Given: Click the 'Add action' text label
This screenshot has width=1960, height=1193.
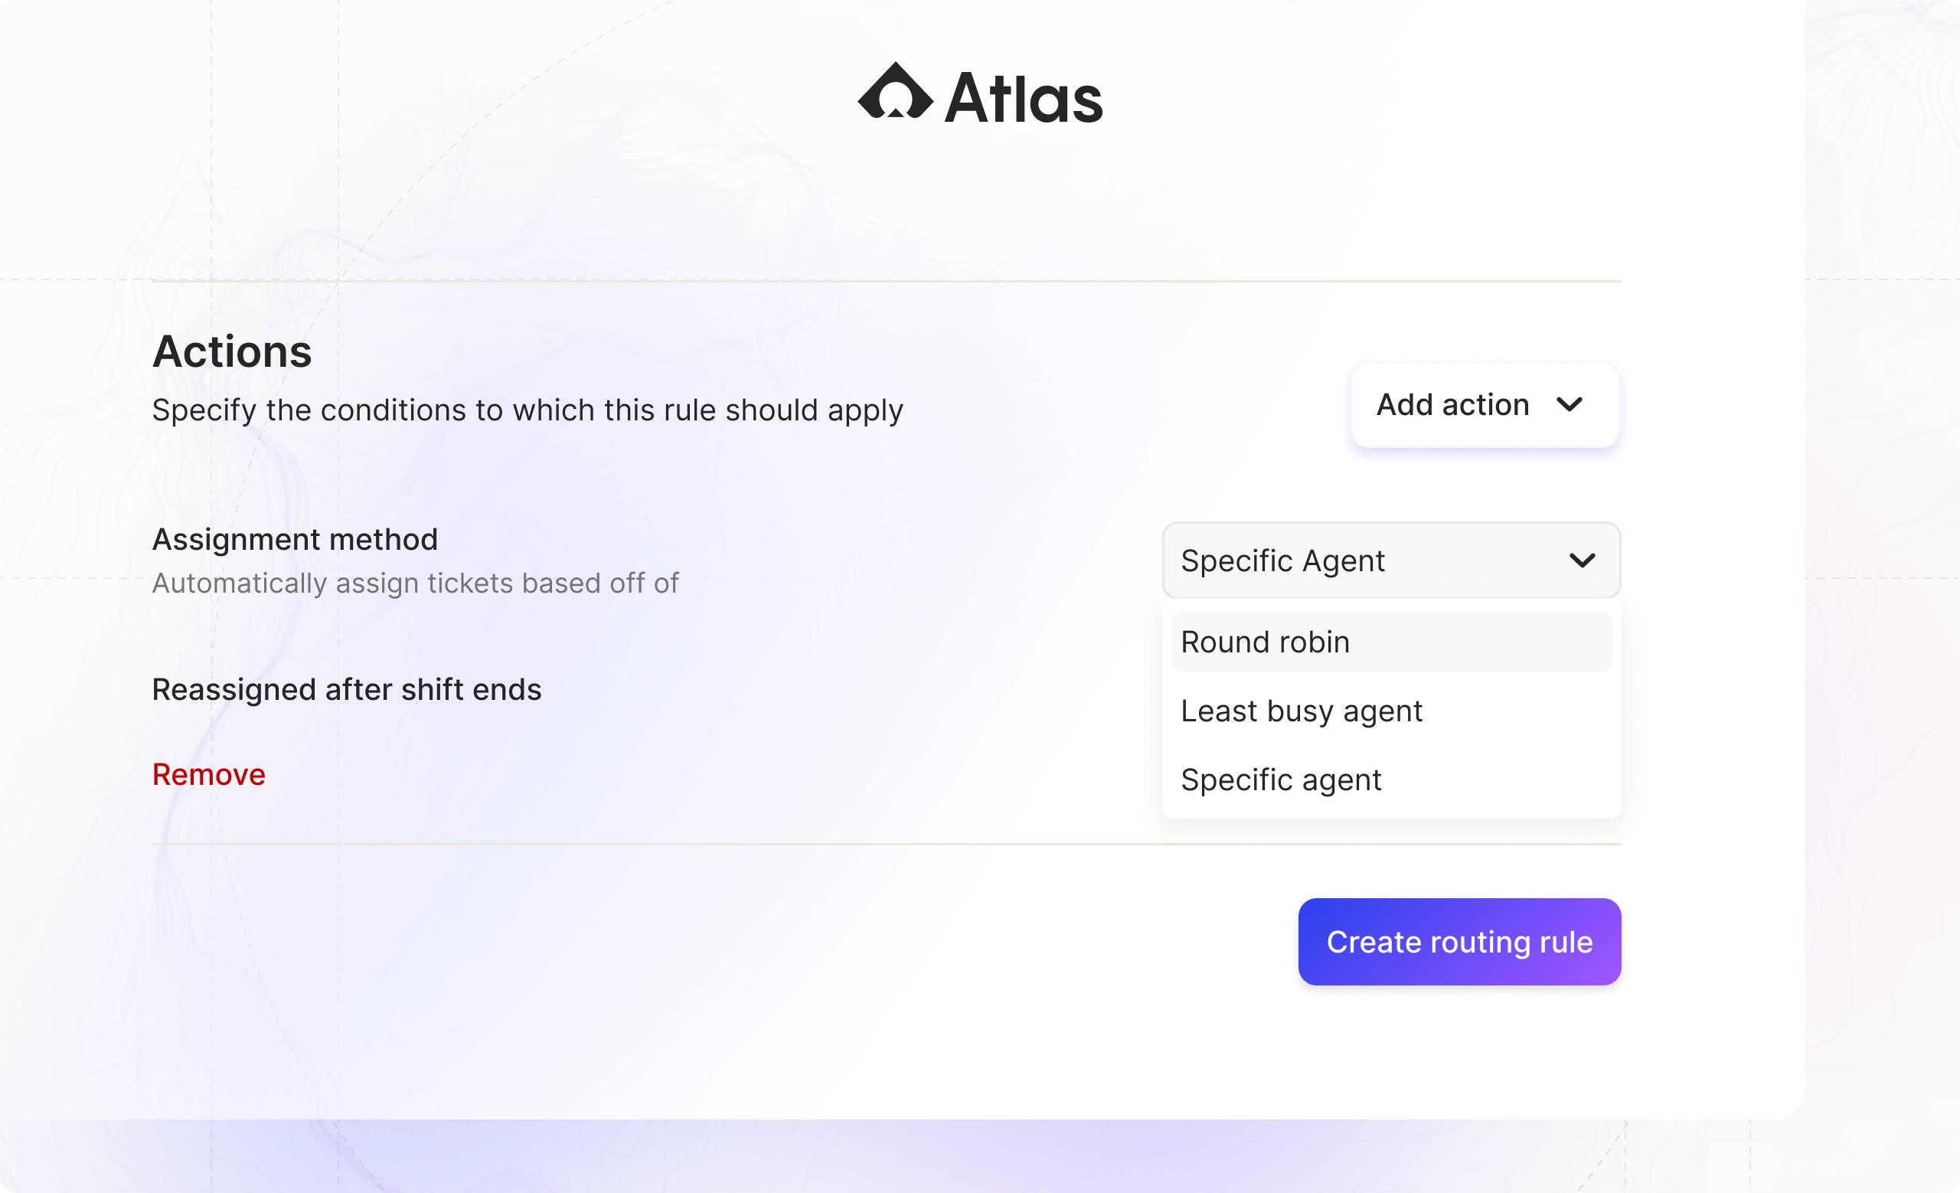Looking at the screenshot, I should (x=1452, y=405).
